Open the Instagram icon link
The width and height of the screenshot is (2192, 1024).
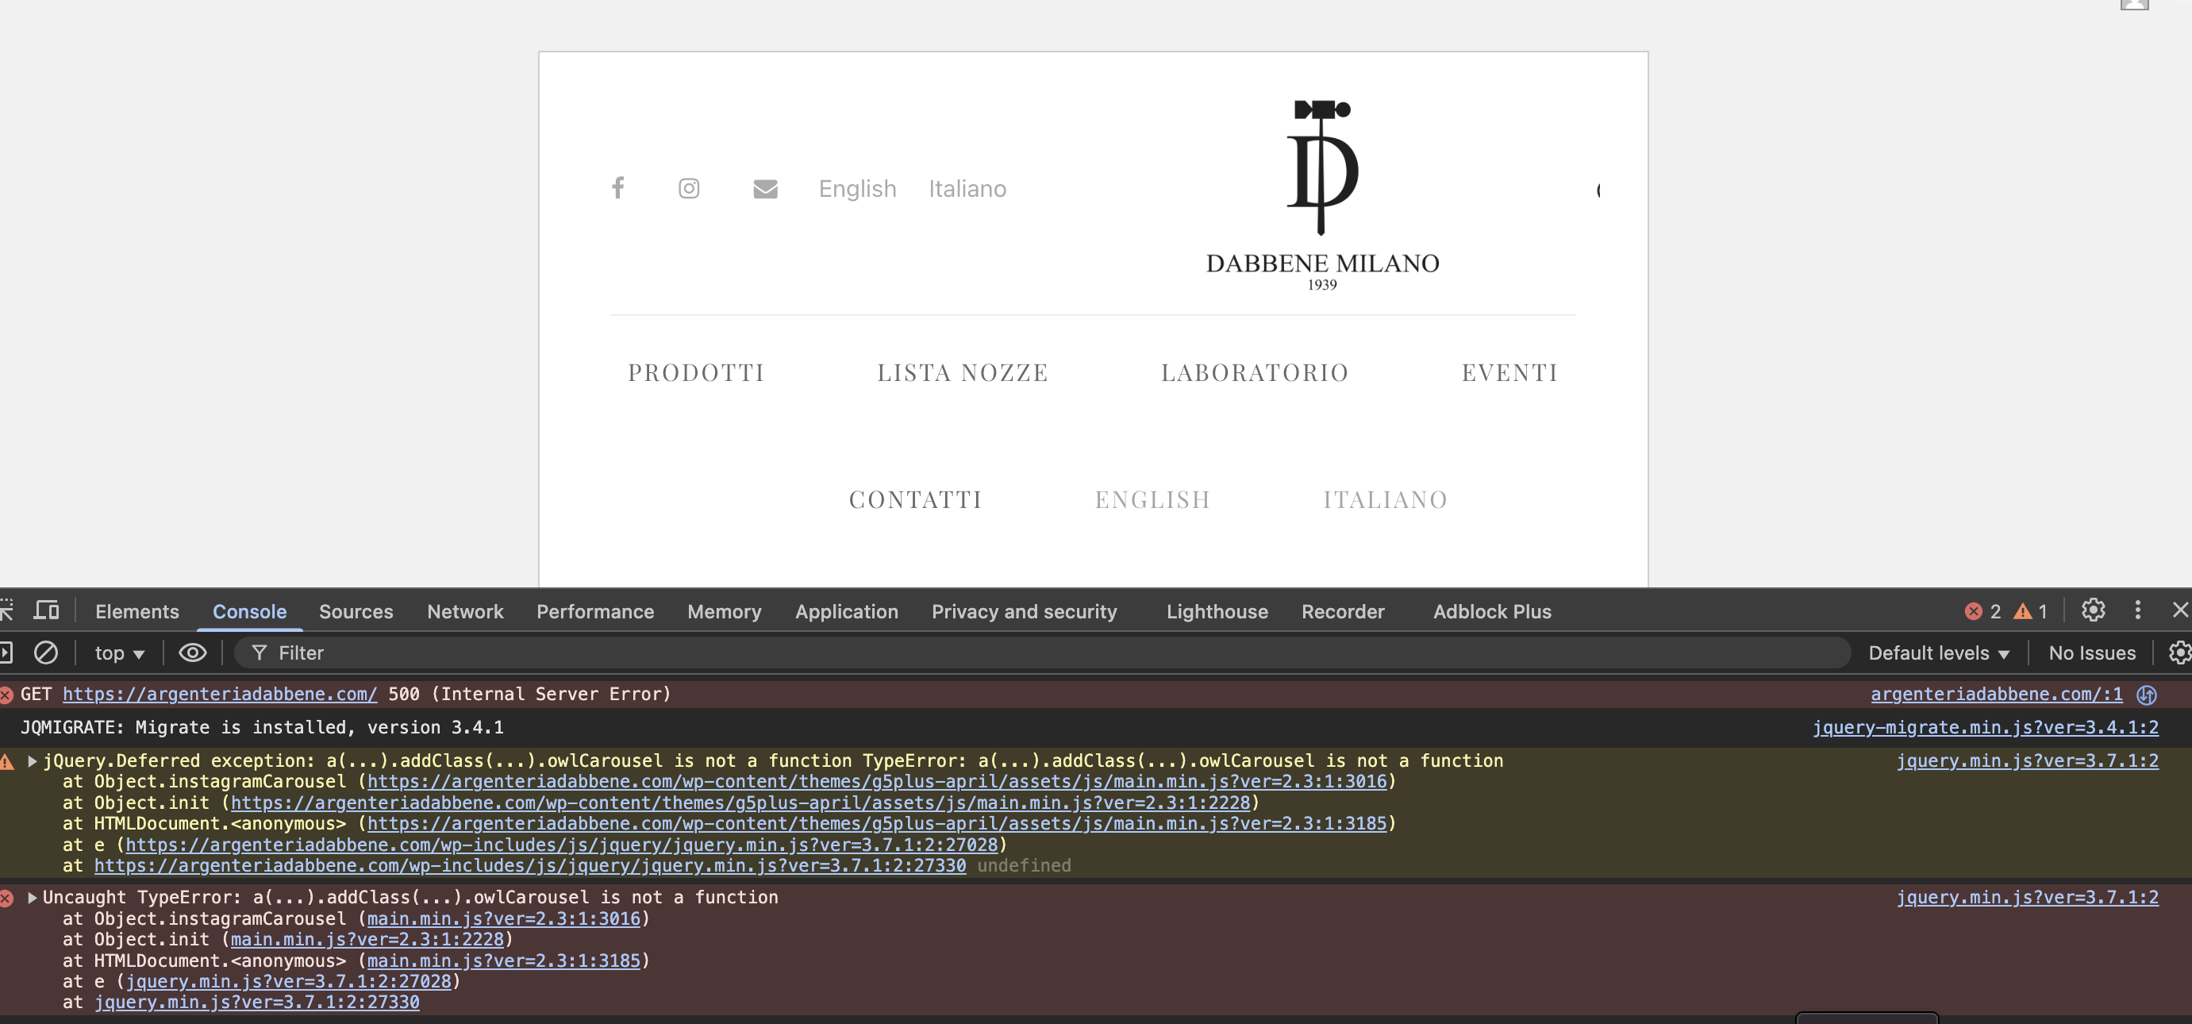tap(688, 188)
